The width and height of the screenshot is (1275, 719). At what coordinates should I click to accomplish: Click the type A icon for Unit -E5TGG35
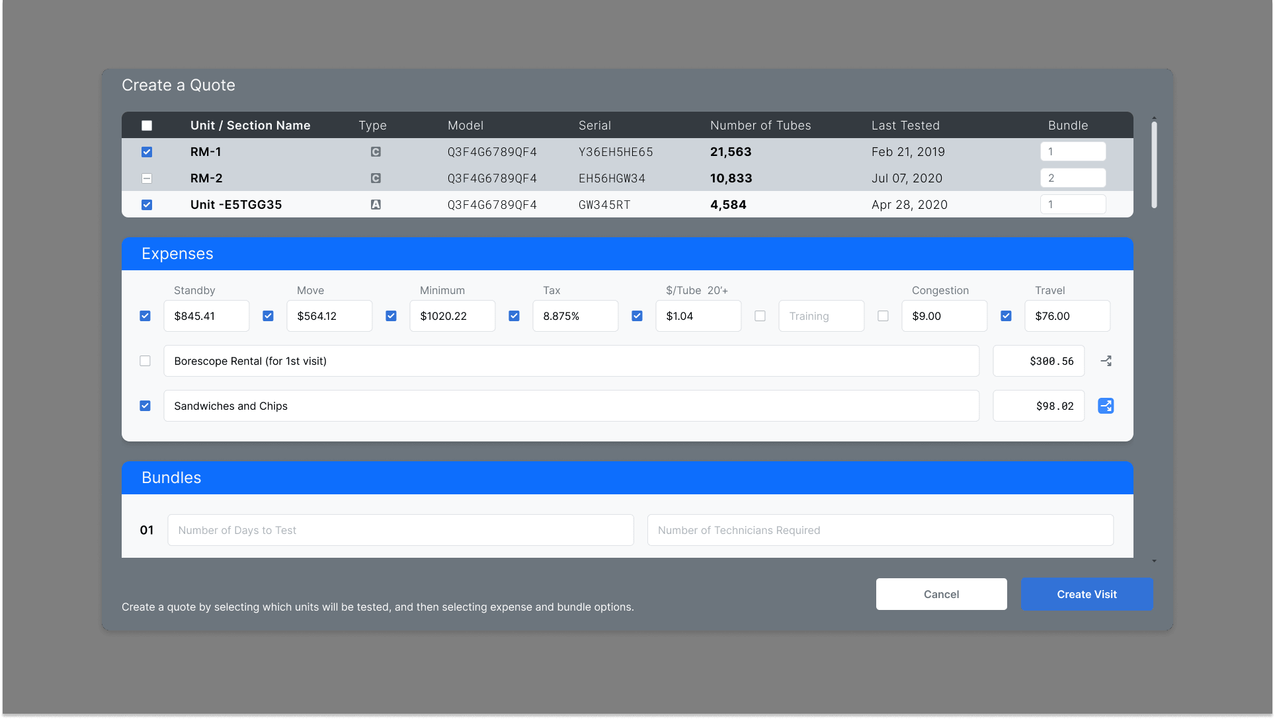coord(376,205)
